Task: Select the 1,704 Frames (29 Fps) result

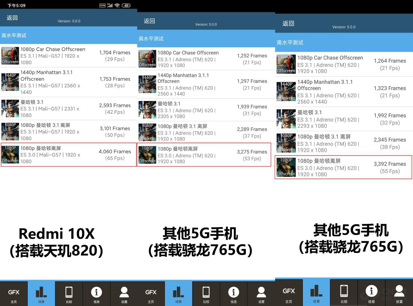Action: (115, 56)
